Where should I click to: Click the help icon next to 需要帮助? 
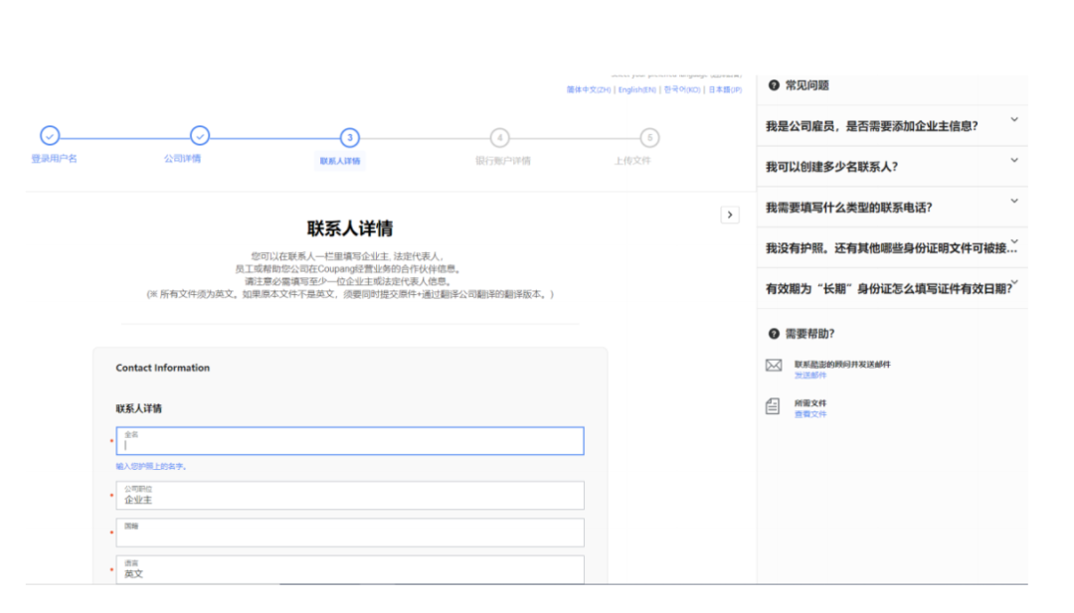click(x=773, y=336)
